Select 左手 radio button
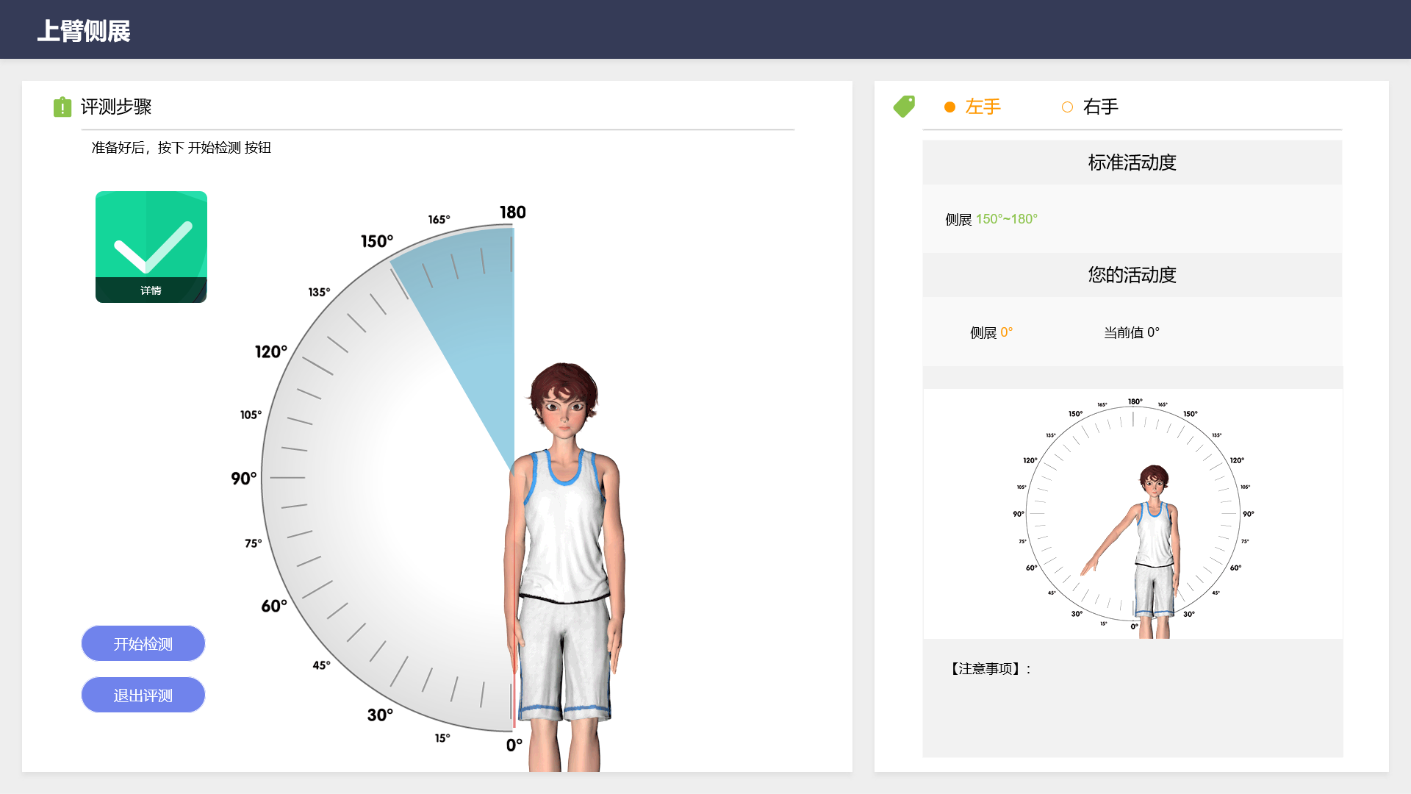 pos(951,107)
